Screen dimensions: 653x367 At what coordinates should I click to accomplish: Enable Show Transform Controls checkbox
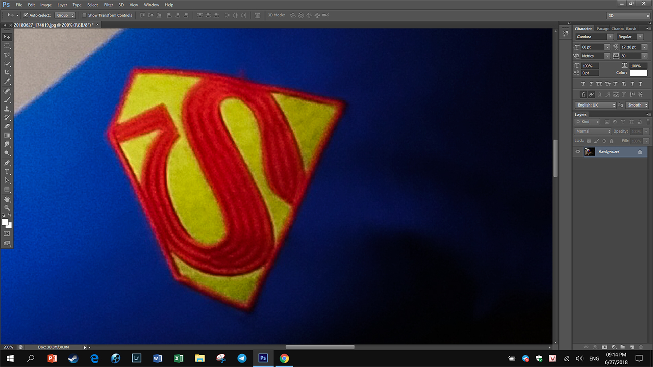[84, 15]
